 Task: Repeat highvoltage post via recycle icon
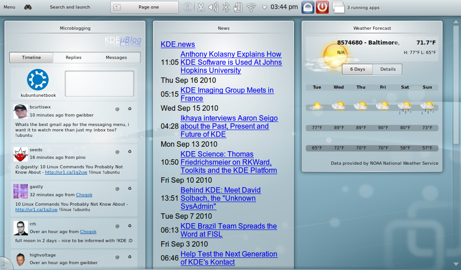[x=130, y=257]
